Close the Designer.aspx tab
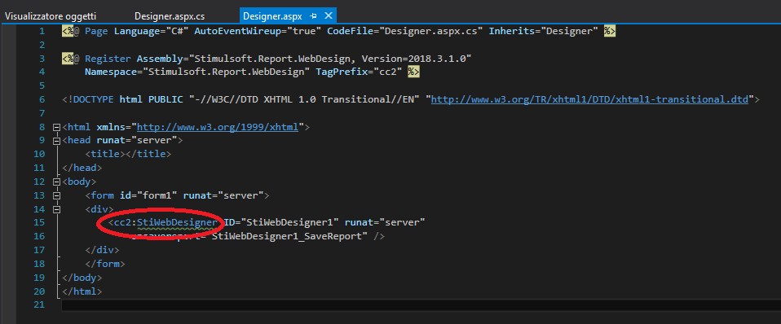Image resolution: width=781 pixels, height=324 pixels. (329, 16)
